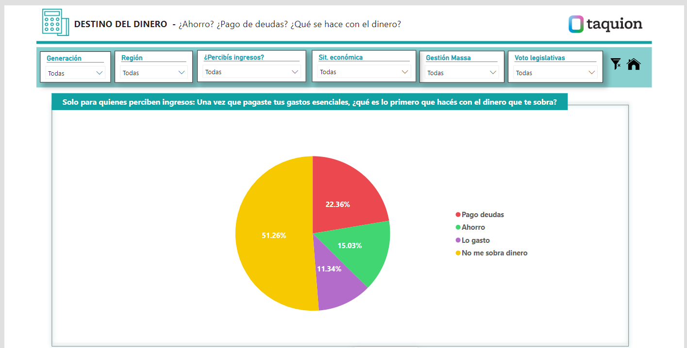Click the taquion logo

pyautogui.click(x=605, y=24)
